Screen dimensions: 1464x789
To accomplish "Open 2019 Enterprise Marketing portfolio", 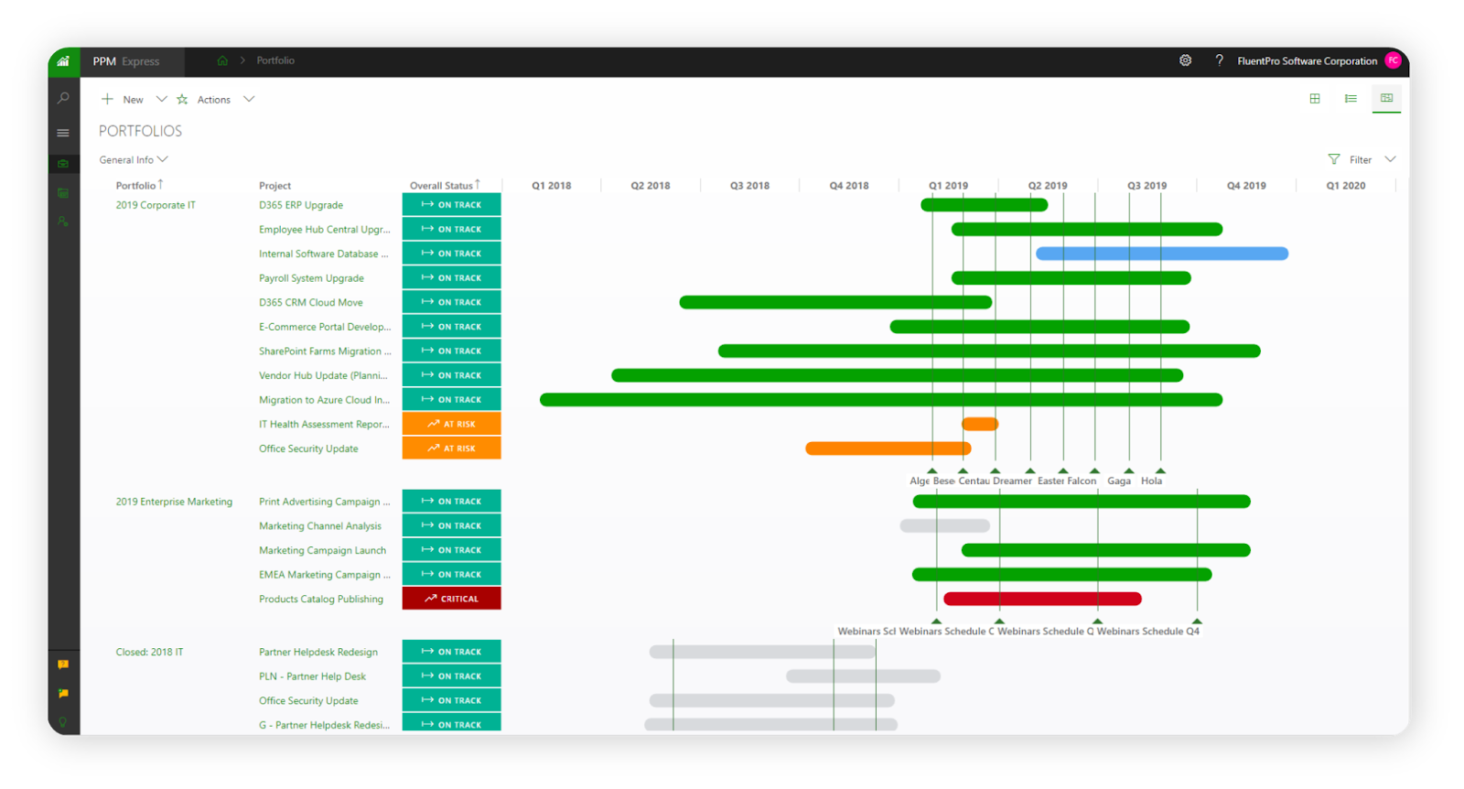I will (174, 502).
